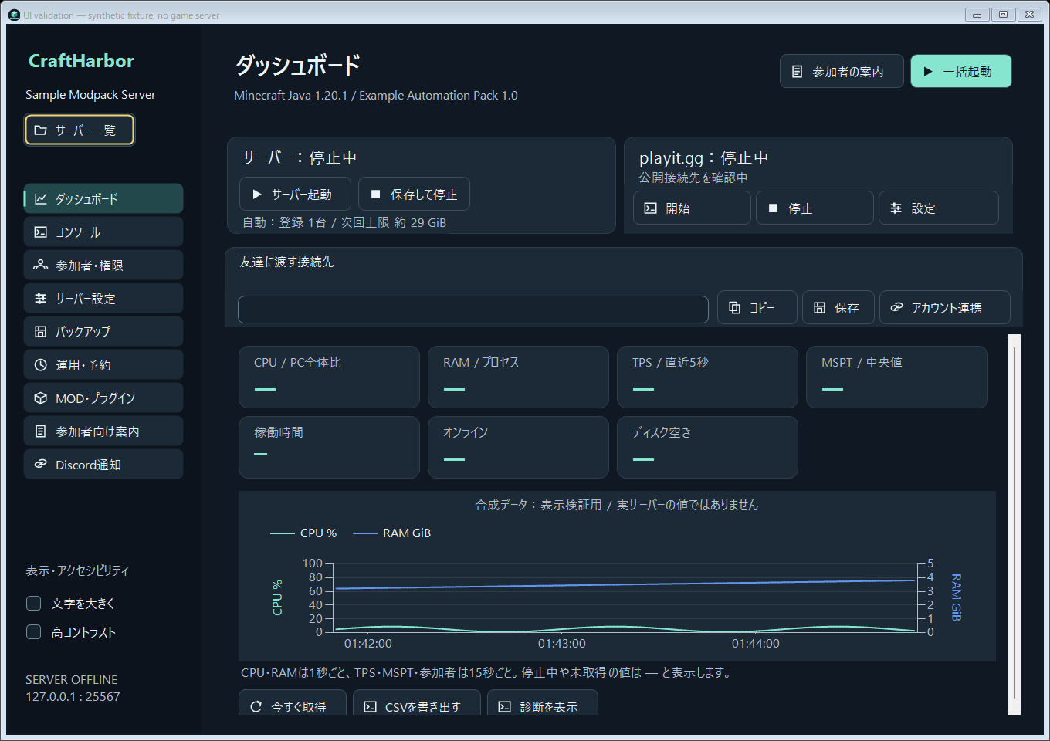Image resolution: width=1050 pixels, height=741 pixels.
Task: Click the 診断を表示 button
Action: coord(543,702)
